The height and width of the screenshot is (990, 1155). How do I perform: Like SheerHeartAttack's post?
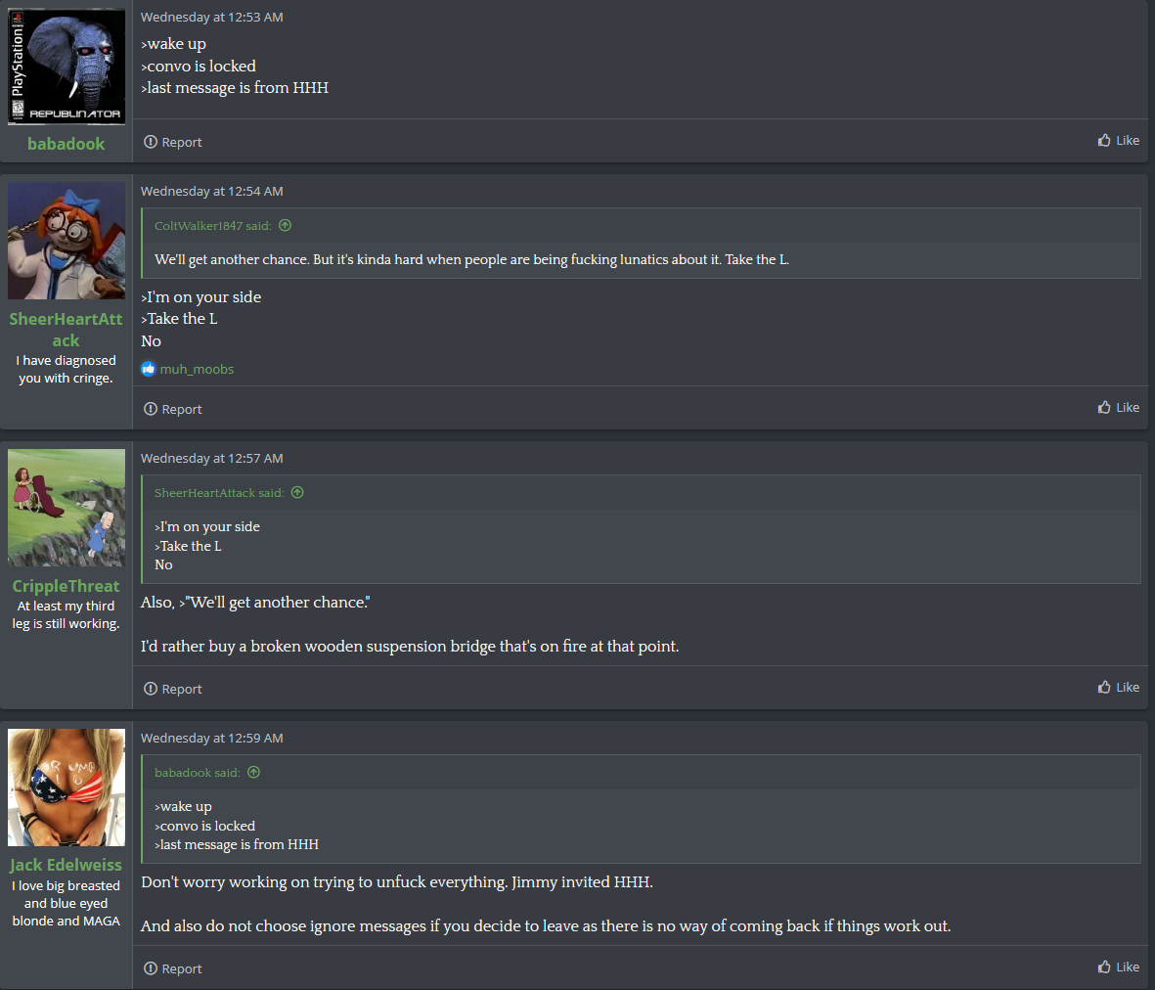(1118, 407)
